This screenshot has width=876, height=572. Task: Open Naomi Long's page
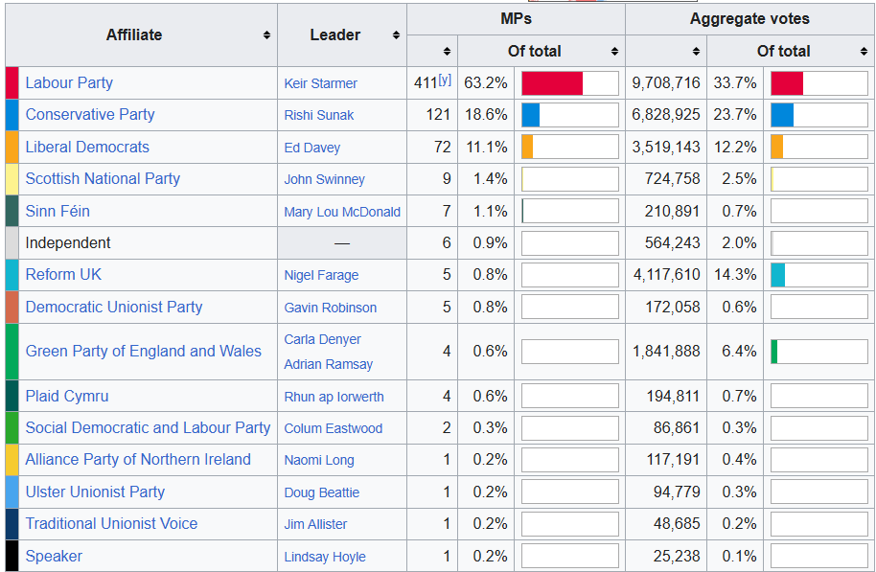click(319, 460)
